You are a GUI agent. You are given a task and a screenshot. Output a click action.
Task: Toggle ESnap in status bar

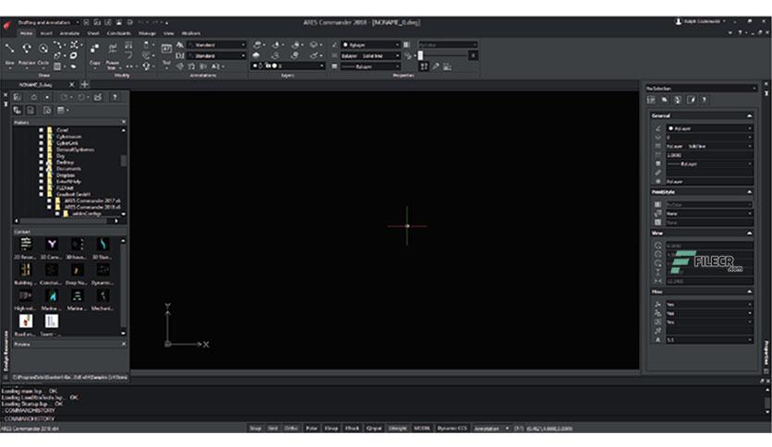tap(332, 429)
